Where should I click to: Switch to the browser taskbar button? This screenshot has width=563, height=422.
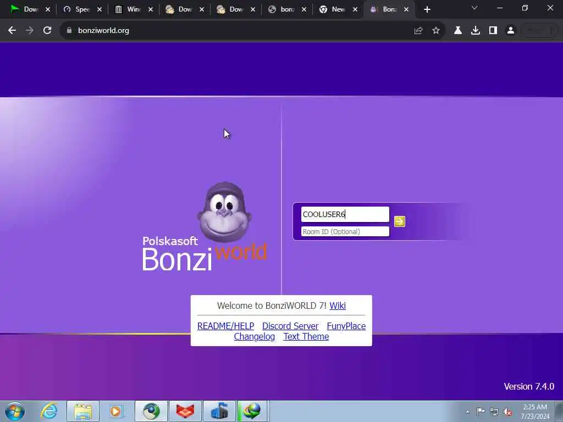point(151,411)
